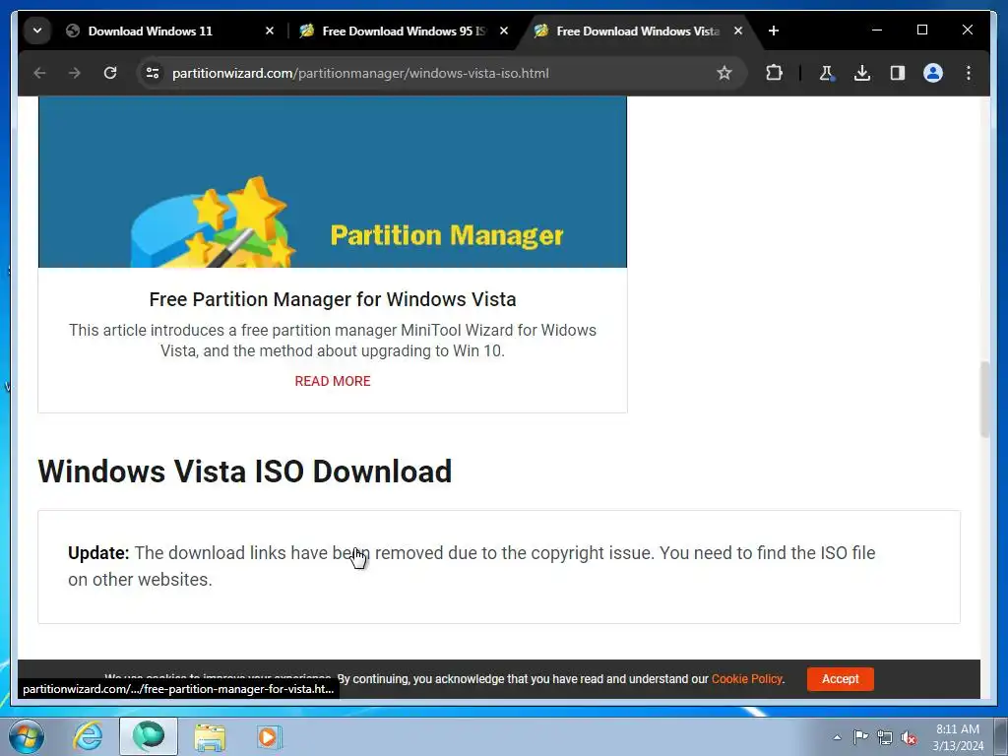The width and height of the screenshot is (1008, 756).
Task: Open the tab search dropdown arrow
Action: click(x=37, y=31)
